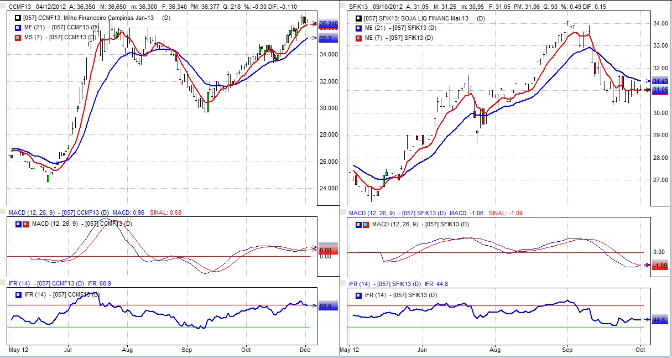Screen dimensions: 672x358
Task: Click the 31.43 moving average marker on SFIK13
Action: (660, 81)
